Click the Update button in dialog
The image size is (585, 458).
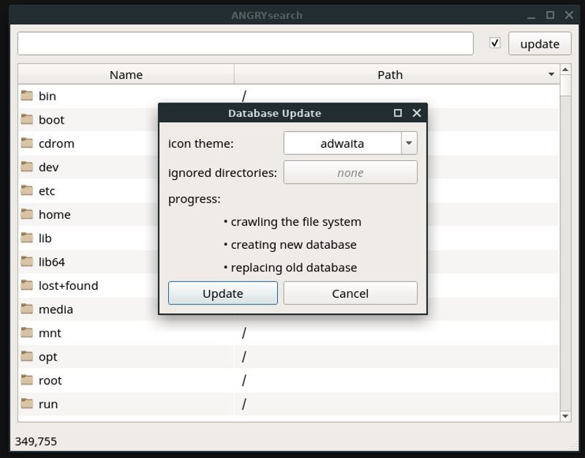[x=223, y=293]
